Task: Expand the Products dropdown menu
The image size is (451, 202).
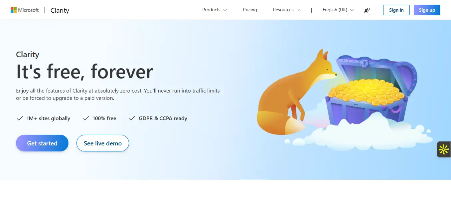Action: pyautogui.click(x=215, y=10)
